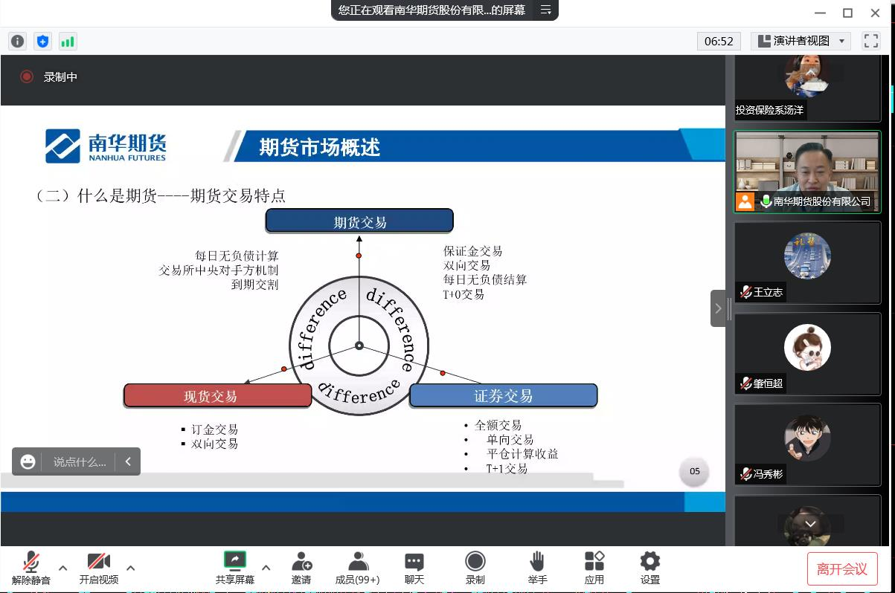This screenshot has width=895, height=593.
Task: Click 离开会议 to leave meeting
Action: coord(842,569)
